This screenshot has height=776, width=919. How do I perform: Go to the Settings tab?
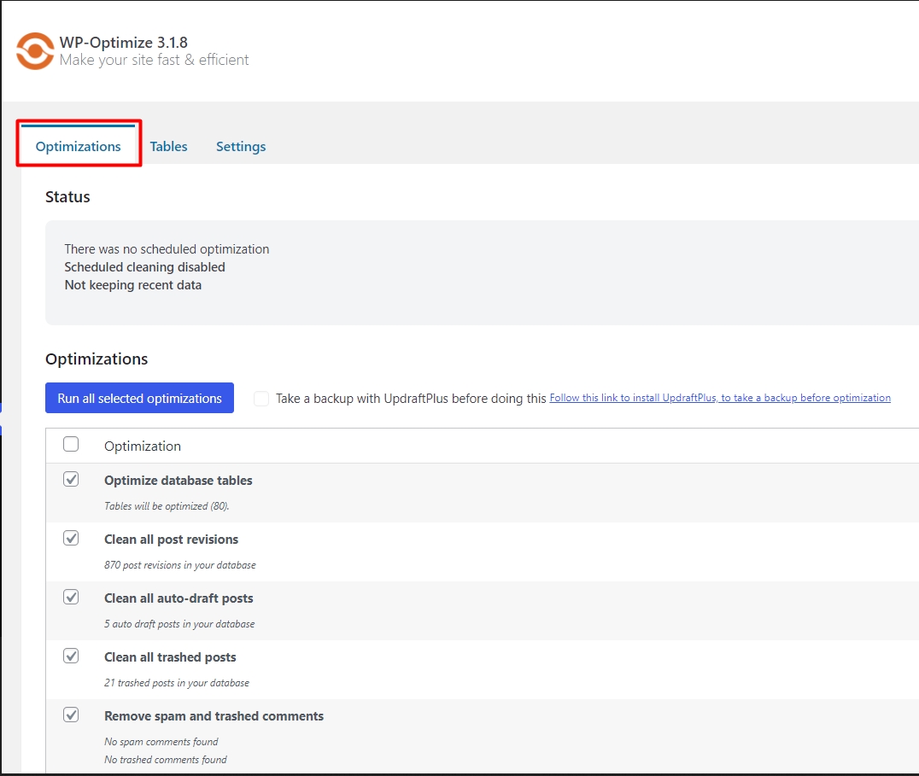pos(241,147)
